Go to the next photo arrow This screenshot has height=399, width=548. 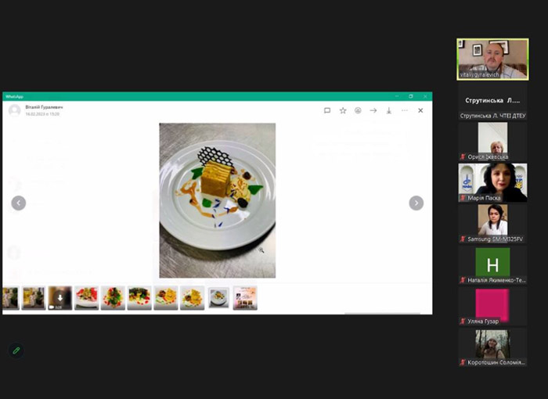click(416, 203)
